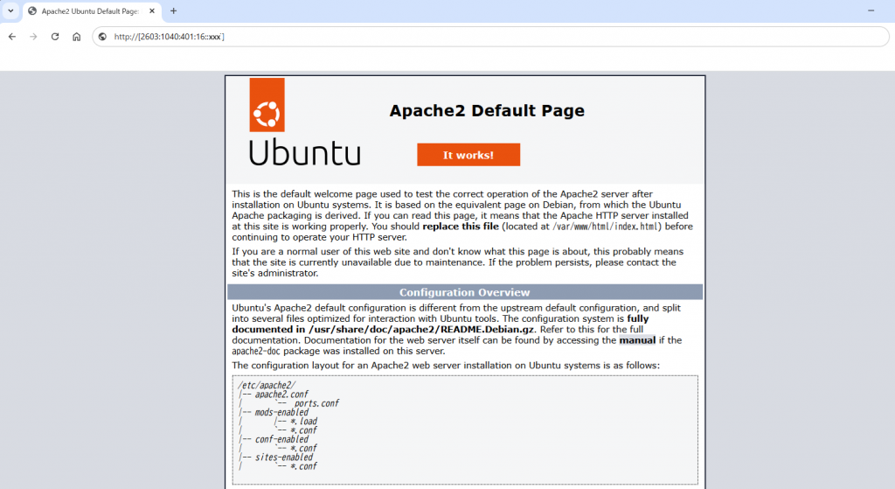
Task: Focus the address bar URL field
Action: pyautogui.click(x=491, y=37)
